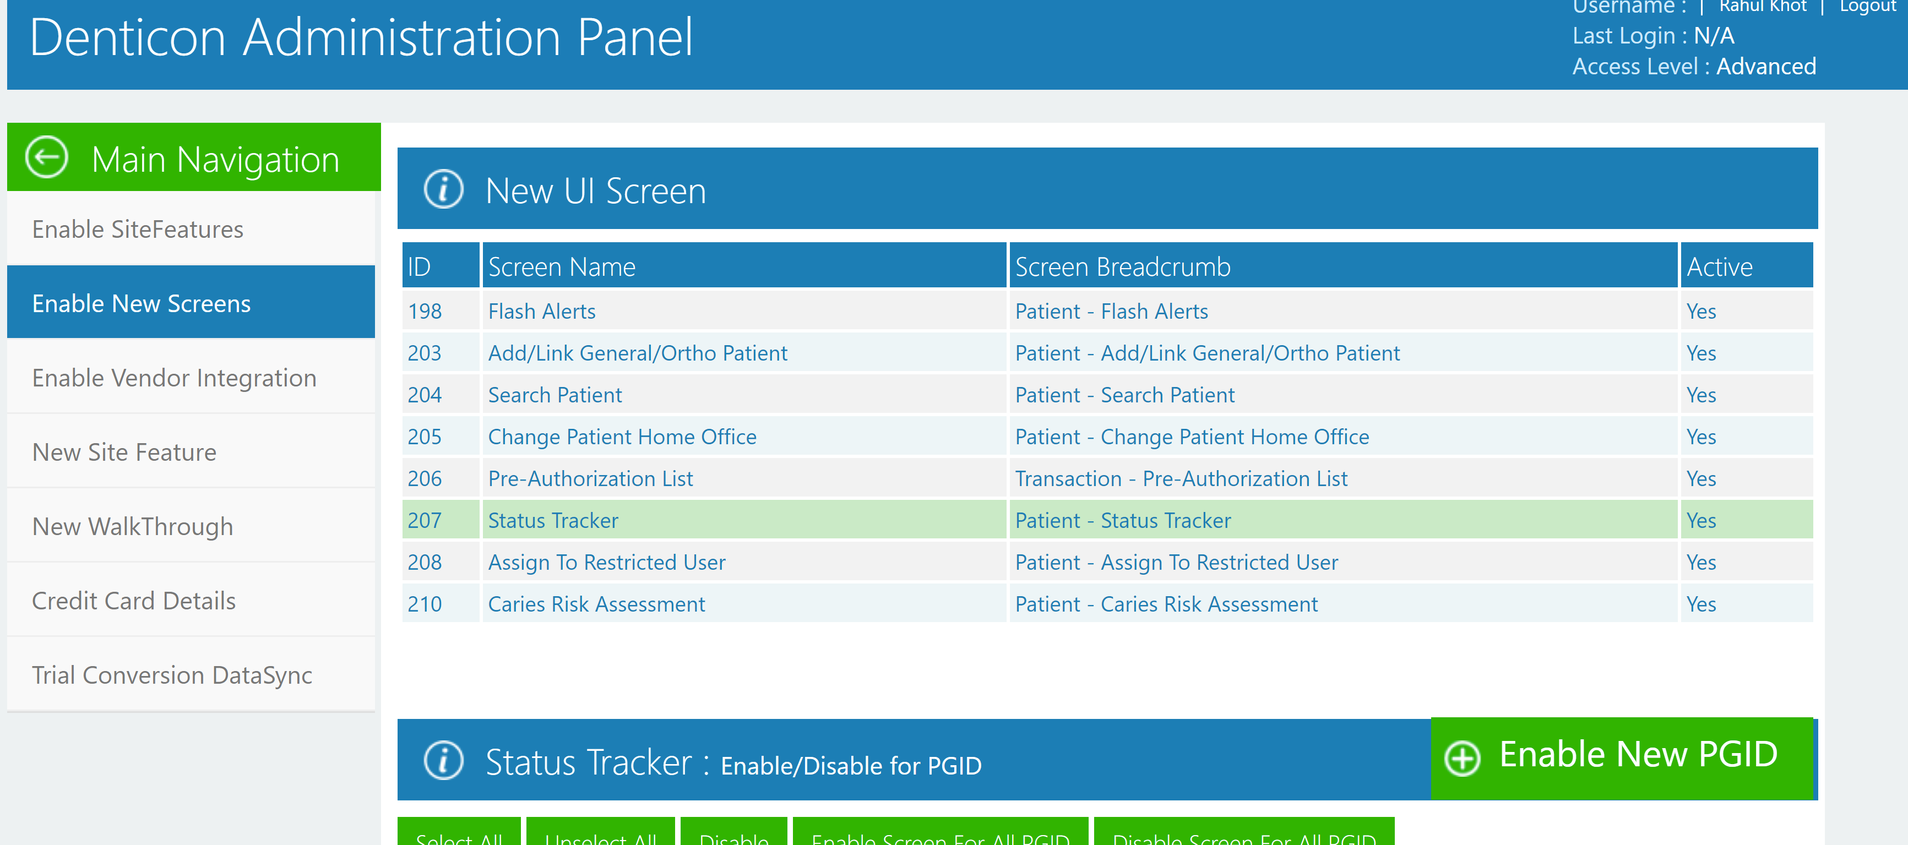Click the Logout link

[1867, 7]
